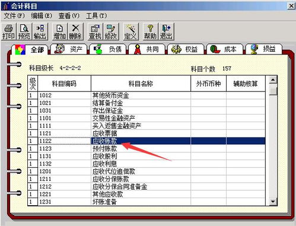The width and height of the screenshot is (296, 226).
Task: Select the row 存出保证金
Action: click(x=147, y=110)
